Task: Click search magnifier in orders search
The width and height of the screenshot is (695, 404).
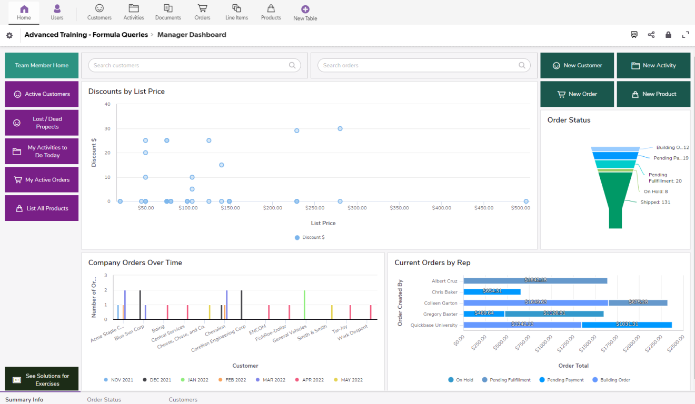Action: [522, 65]
